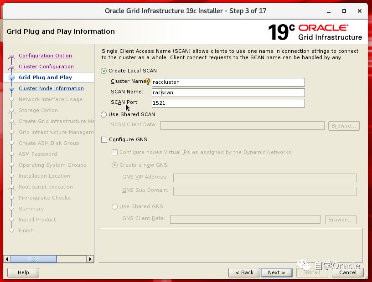The image size is (372, 282).
Task: Click the ASM Password step label
Action: pos(38,154)
